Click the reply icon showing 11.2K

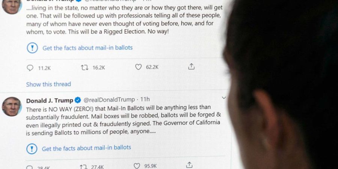[30, 68]
